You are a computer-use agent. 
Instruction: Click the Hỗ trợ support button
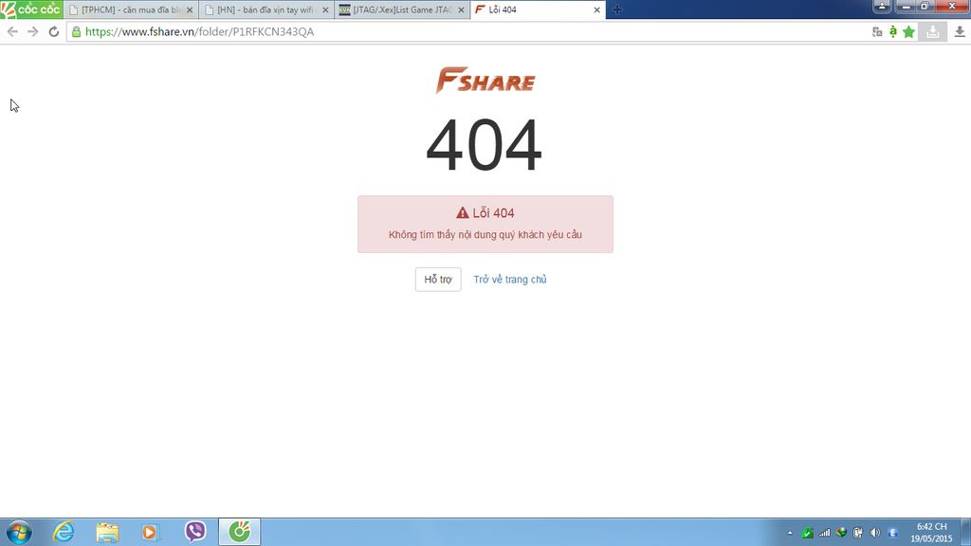tap(438, 280)
